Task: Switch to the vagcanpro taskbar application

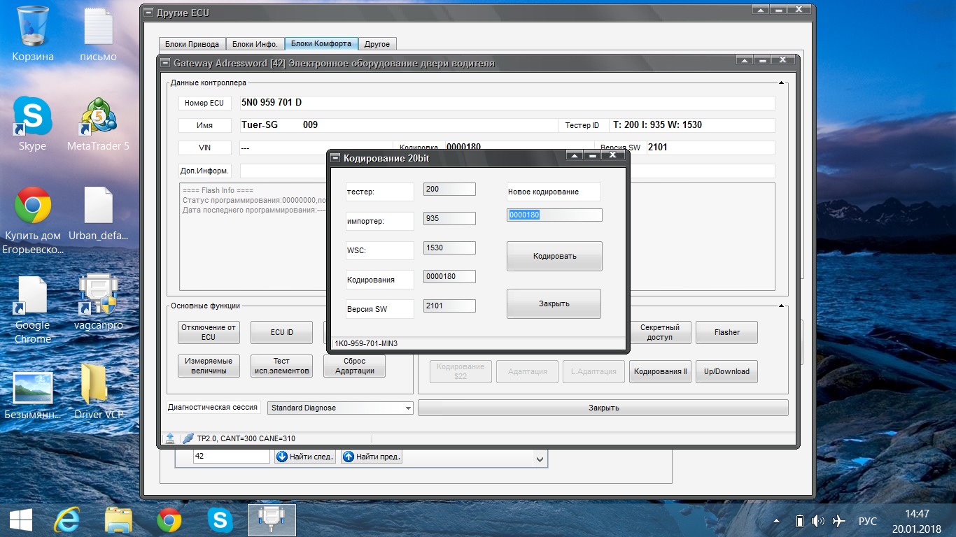Action: (x=272, y=520)
